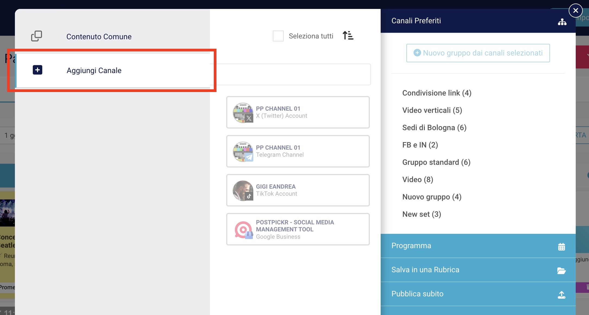Check the Seleziona tutti checkbox
Screen dimensions: 589x315
278,36
